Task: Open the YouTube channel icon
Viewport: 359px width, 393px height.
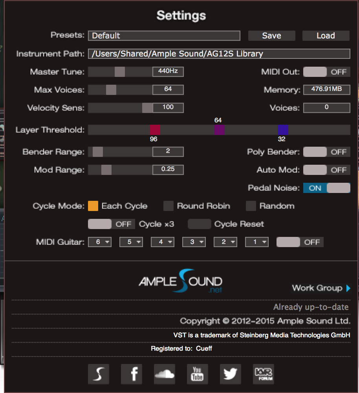Action: (198, 374)
